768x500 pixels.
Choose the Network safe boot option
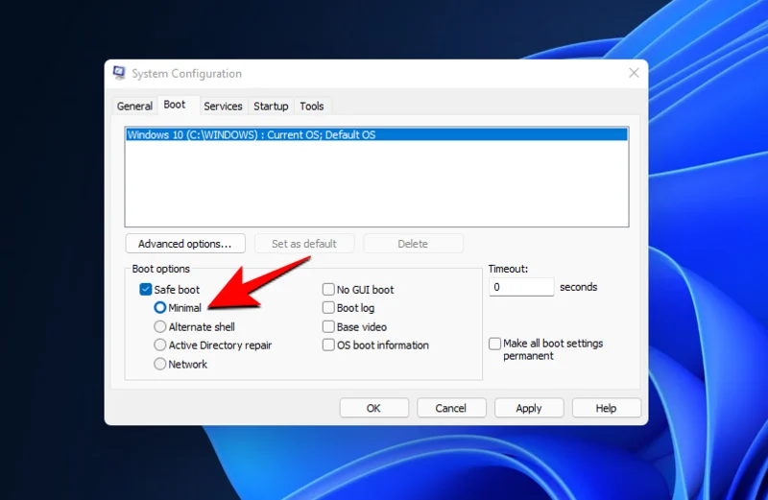160,365
